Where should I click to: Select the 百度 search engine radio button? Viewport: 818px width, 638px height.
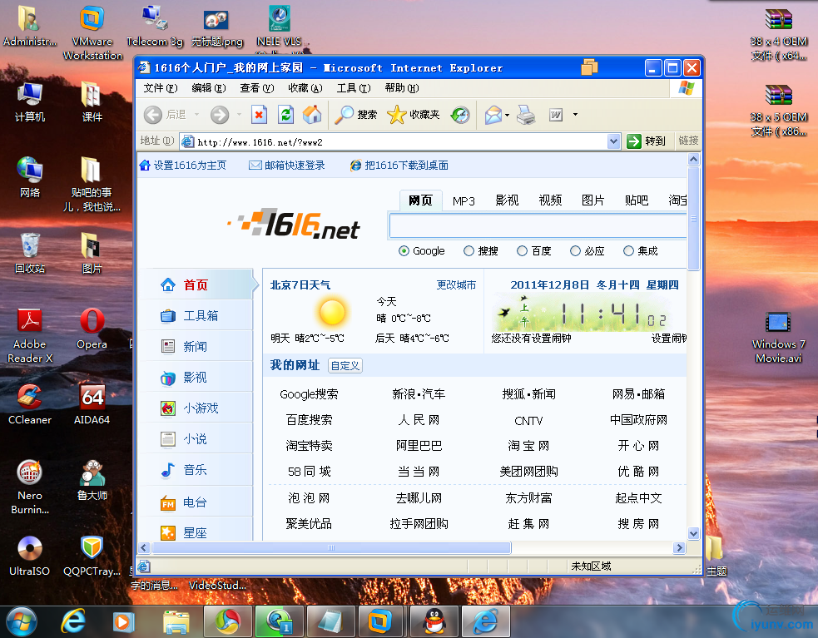522,250
